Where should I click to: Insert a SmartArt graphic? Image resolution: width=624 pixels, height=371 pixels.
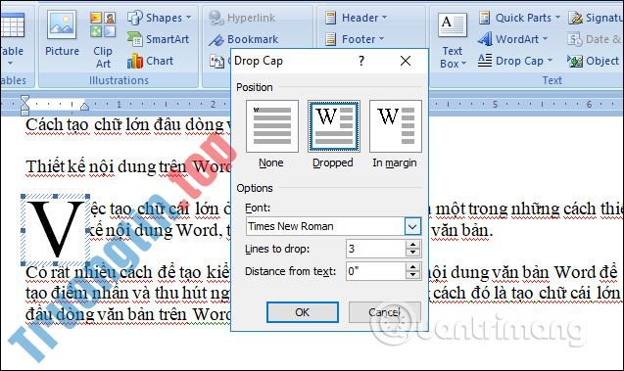(x=159, y=39)
